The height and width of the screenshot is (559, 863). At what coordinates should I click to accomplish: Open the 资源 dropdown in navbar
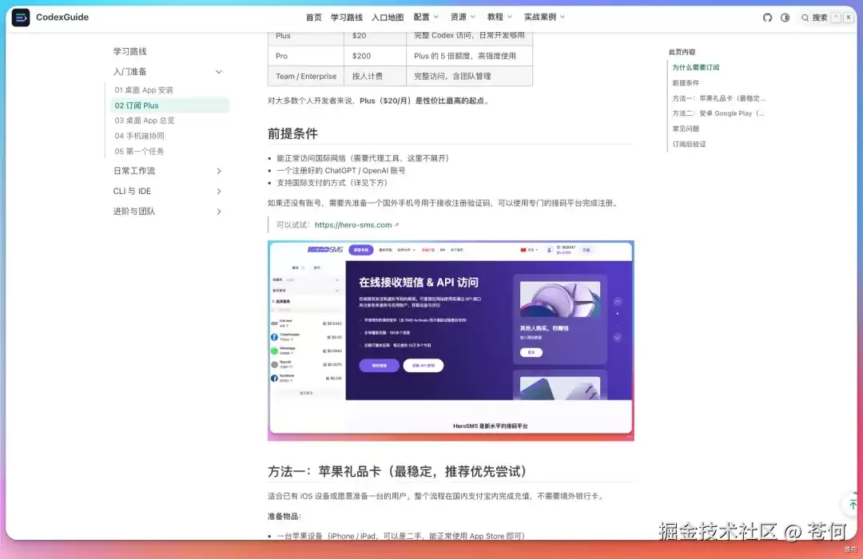[463, 17]
